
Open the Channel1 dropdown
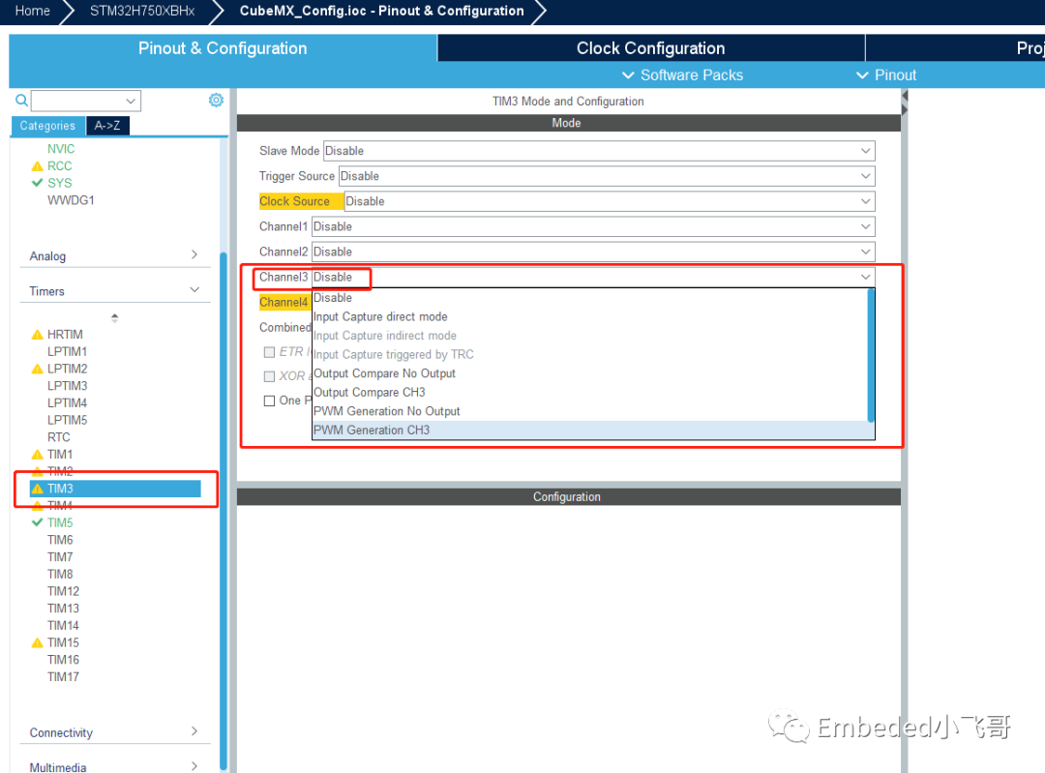pos(593,226)
